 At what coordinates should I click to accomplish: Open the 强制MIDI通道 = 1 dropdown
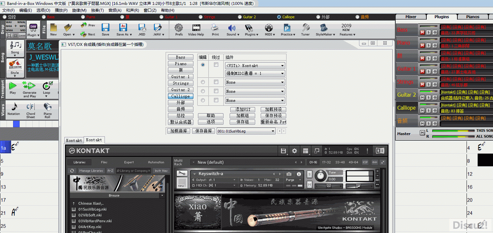tap(255, 74)
